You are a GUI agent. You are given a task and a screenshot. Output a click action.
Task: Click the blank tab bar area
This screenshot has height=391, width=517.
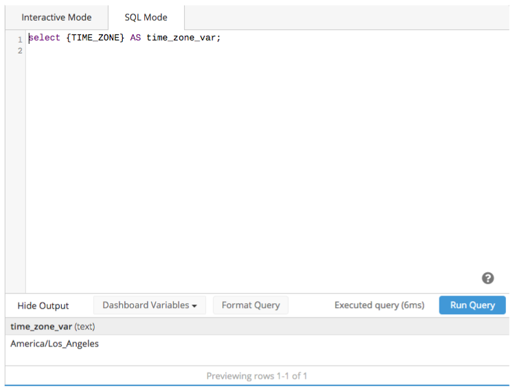click(x=346, y=17)
